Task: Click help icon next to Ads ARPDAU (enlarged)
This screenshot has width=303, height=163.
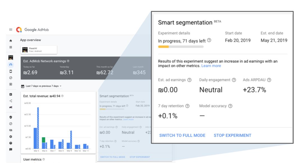Action: click(x=269, y=80)
